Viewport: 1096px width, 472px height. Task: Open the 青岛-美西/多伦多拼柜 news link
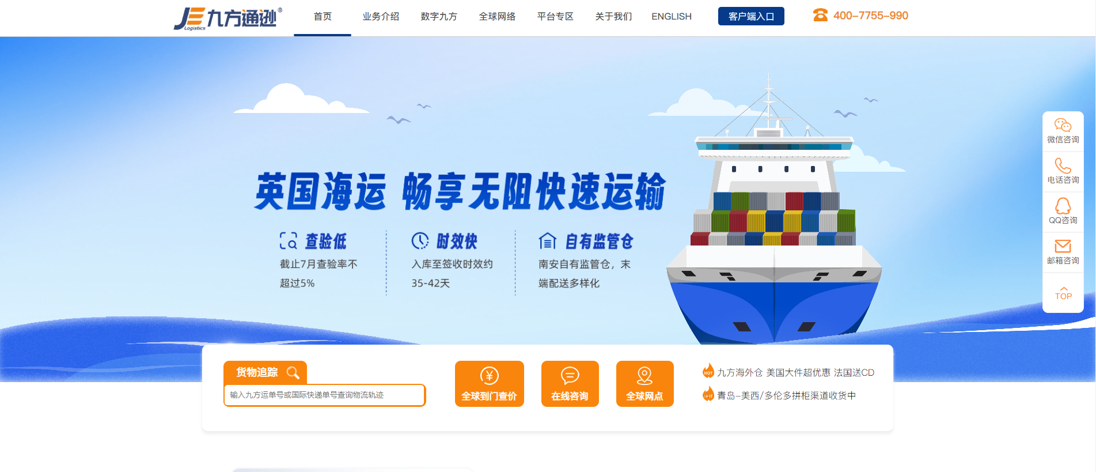(x=786, y=395)
